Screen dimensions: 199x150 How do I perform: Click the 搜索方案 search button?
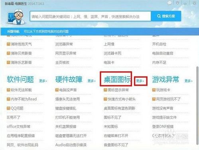click(166, 16)
